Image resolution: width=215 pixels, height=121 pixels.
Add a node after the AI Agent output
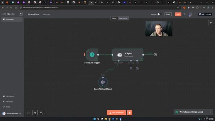pos(155,54)
